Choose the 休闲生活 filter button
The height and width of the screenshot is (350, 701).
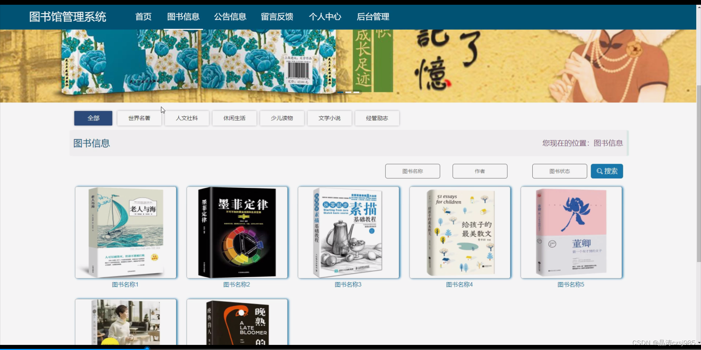(x=234, y=118)
